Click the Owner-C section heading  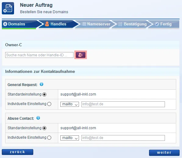click(x=13, y=45)
